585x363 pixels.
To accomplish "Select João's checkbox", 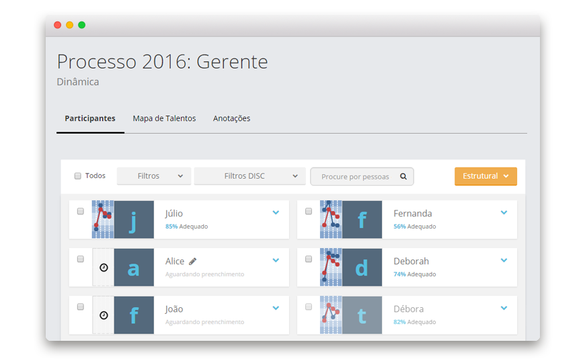I will pos(80,307).
